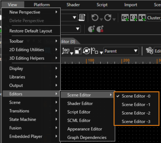161x143 pixels.
Task: Click Restore Default Layout
Action: point(31,31)
